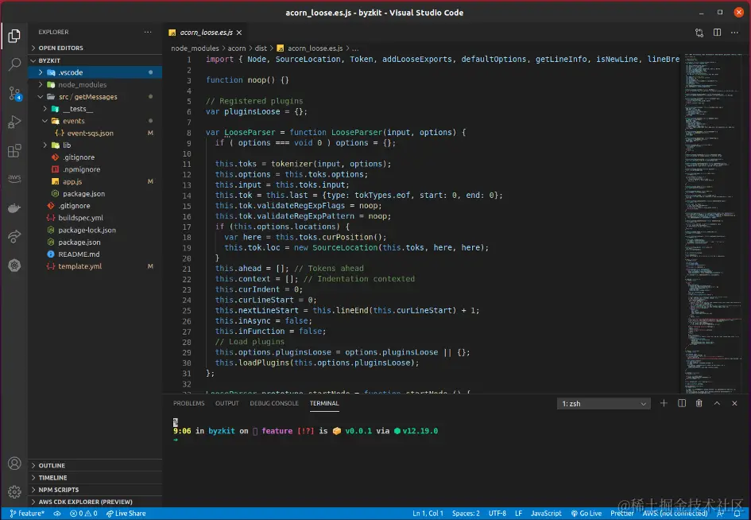
Task: Expand the Open Editors section
Action: 95,48
